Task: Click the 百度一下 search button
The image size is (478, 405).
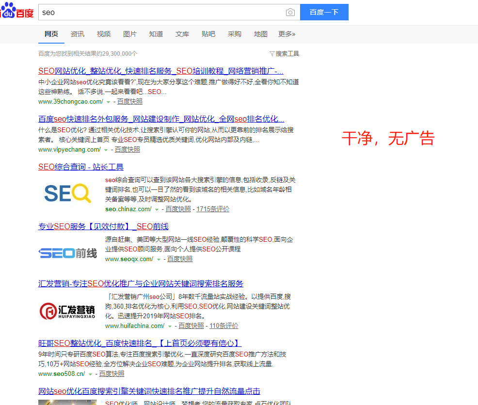Action: 324,12
